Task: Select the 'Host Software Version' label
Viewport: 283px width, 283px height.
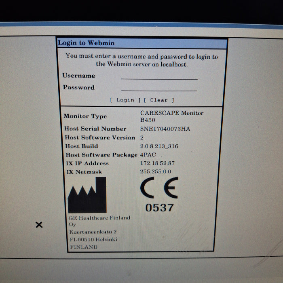Action: 100,137
